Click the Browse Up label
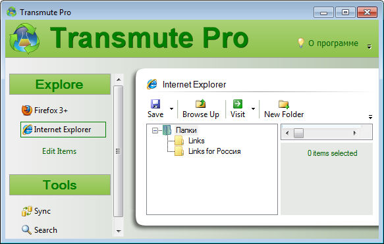Screen dimensions: 384x244 201,114
